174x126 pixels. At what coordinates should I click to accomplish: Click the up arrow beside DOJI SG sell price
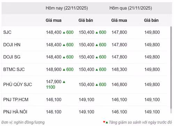(x=97, y=57)
